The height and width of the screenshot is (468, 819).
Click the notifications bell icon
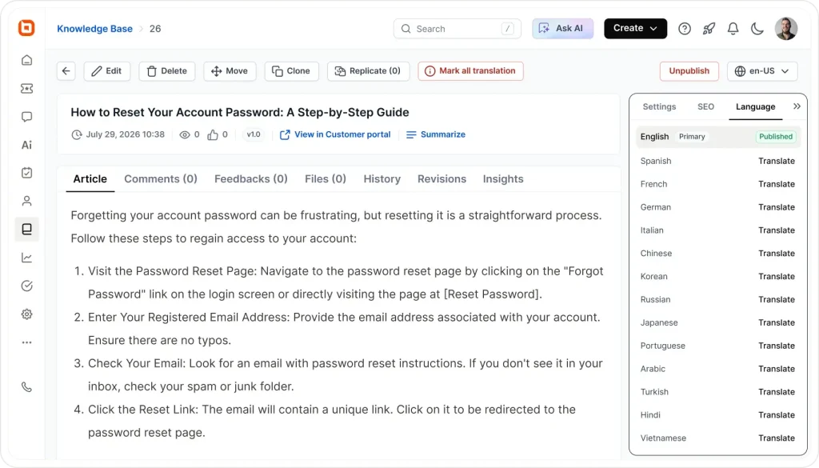(733, 29)
